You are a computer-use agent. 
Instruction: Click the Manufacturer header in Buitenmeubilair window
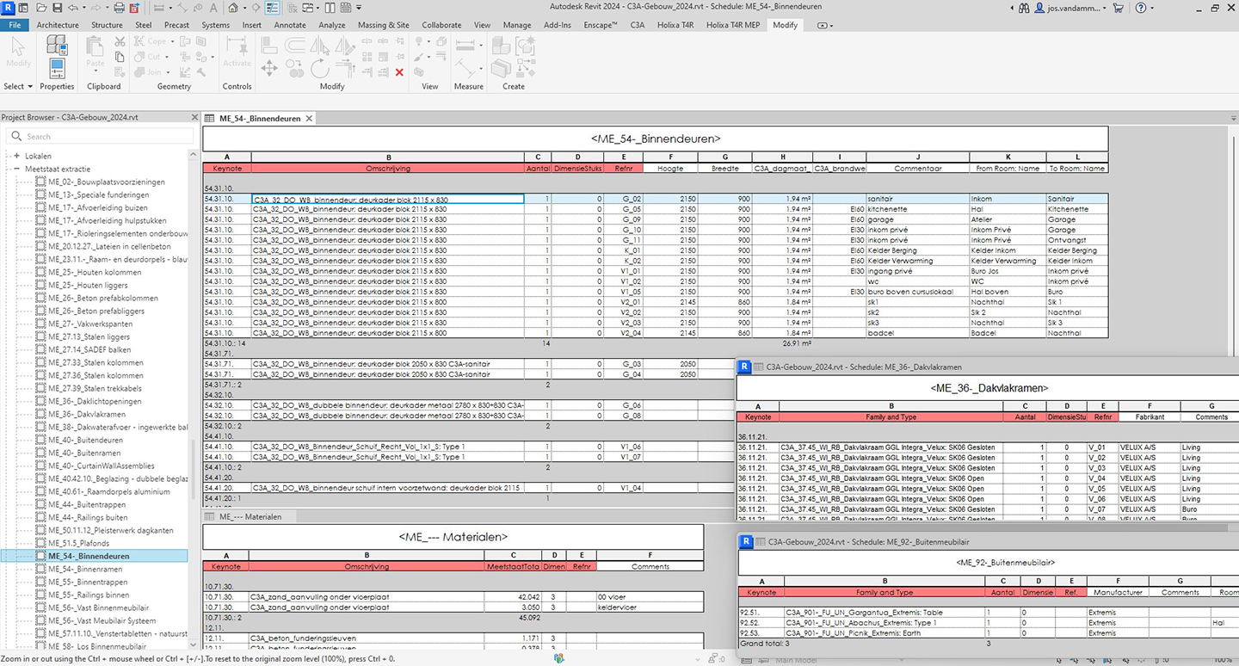coord(1118,592)
